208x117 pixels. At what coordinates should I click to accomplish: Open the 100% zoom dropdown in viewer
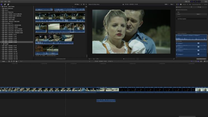(166, 4)
